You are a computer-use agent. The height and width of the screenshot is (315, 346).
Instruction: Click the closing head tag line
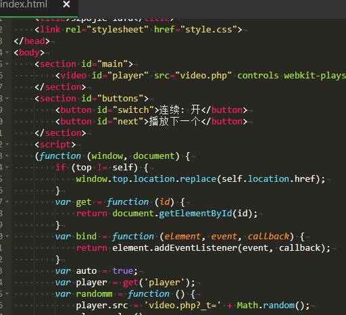tap(32, 41)
